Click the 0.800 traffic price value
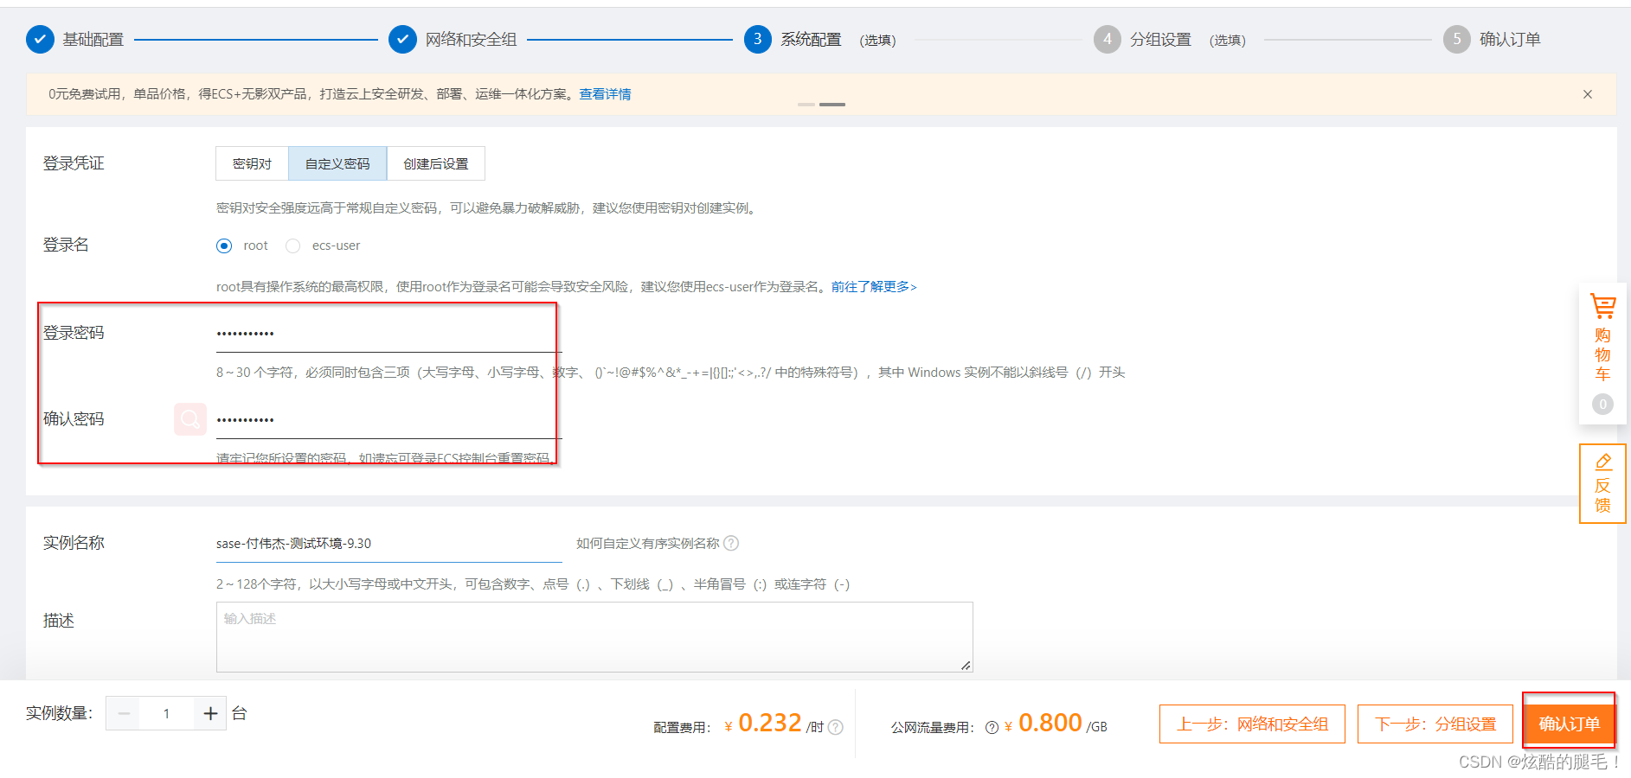1631x778 pixels. [1050, 723]
